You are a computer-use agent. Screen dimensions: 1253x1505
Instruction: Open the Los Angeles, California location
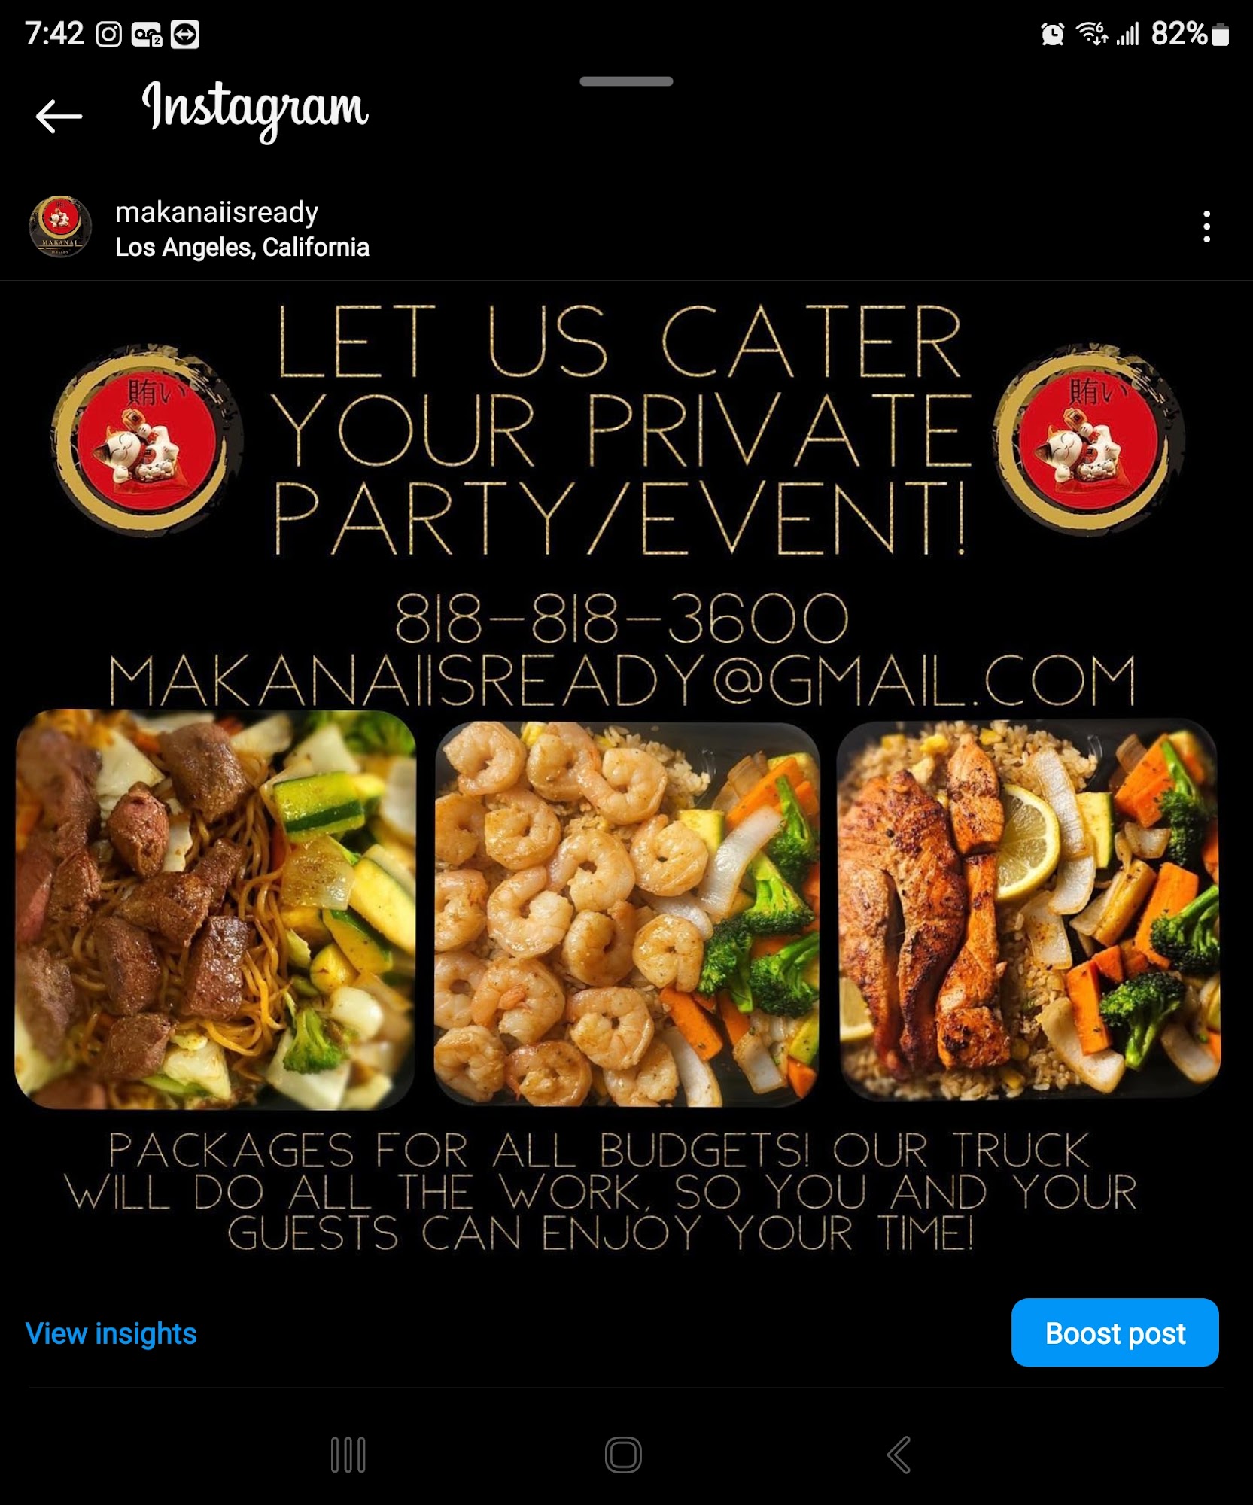242,247
